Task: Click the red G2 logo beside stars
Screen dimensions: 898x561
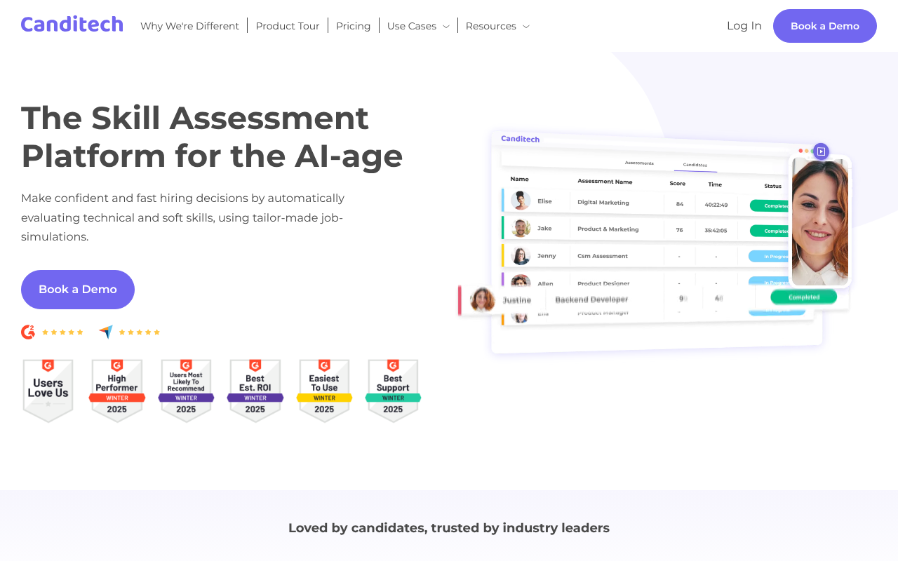Action: pos(28,331)
